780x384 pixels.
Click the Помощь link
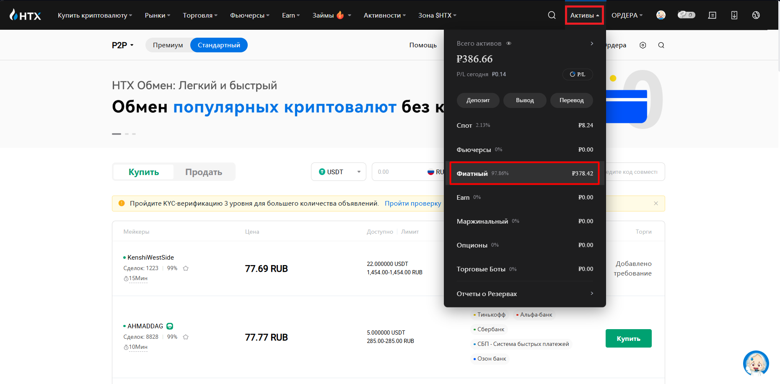point(423,45)
